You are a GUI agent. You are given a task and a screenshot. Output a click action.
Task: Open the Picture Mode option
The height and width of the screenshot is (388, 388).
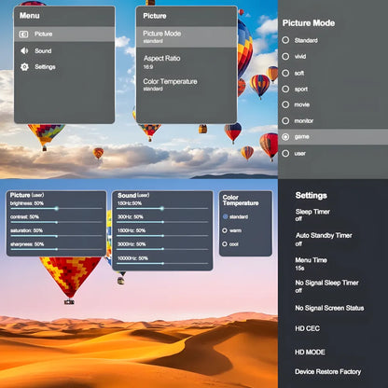point(187,36)
